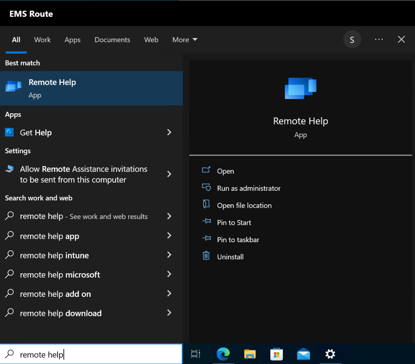
Task: Expand the Allow Remote Assistance invitations setting
Action: tap(169, 174)
